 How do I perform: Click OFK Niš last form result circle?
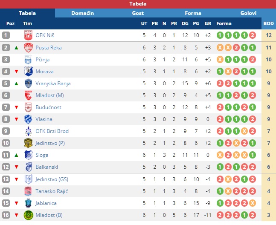tap(253, 35)
